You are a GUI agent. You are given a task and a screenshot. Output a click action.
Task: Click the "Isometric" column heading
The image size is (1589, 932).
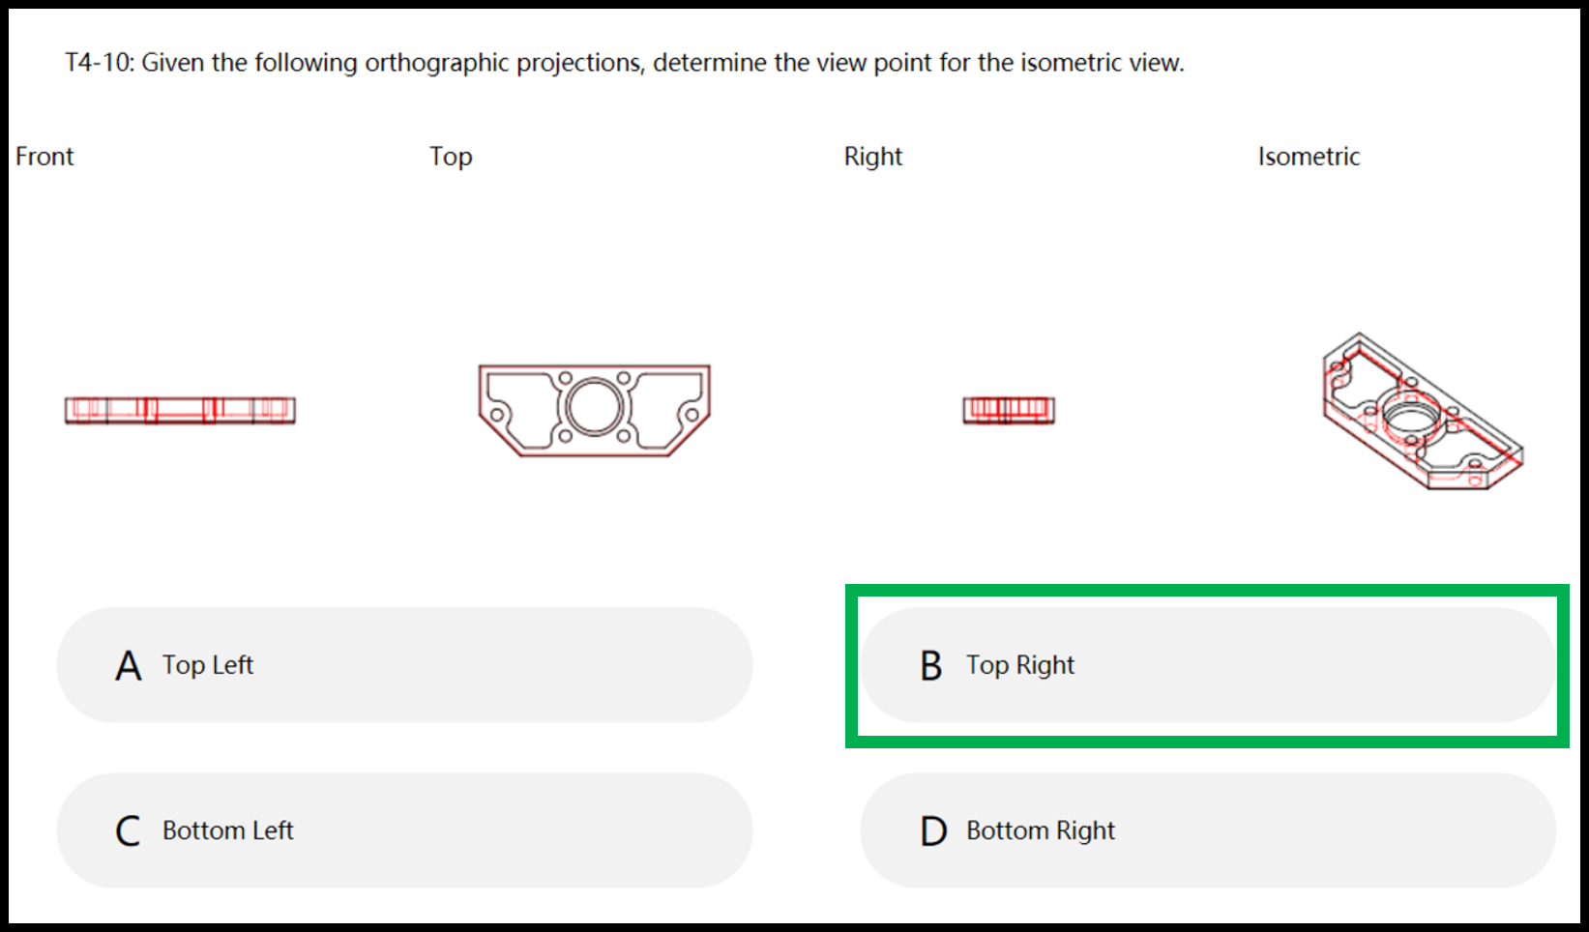(1309, 157)
